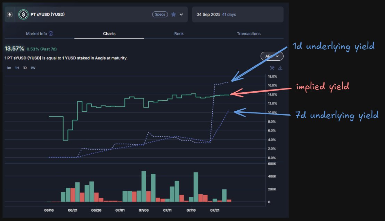Image resolution: width=385 pixels, height=221 pixels.
Task: Open chart settings tools icon
Action: coord(272,68)
